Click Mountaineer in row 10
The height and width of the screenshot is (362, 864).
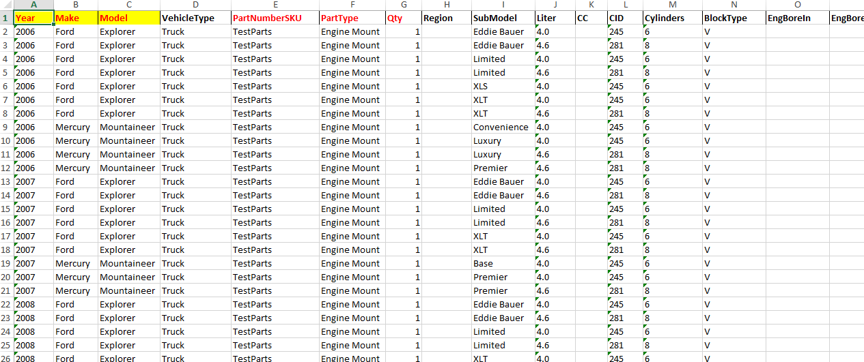pyautogui.click(x=129, y=140)
